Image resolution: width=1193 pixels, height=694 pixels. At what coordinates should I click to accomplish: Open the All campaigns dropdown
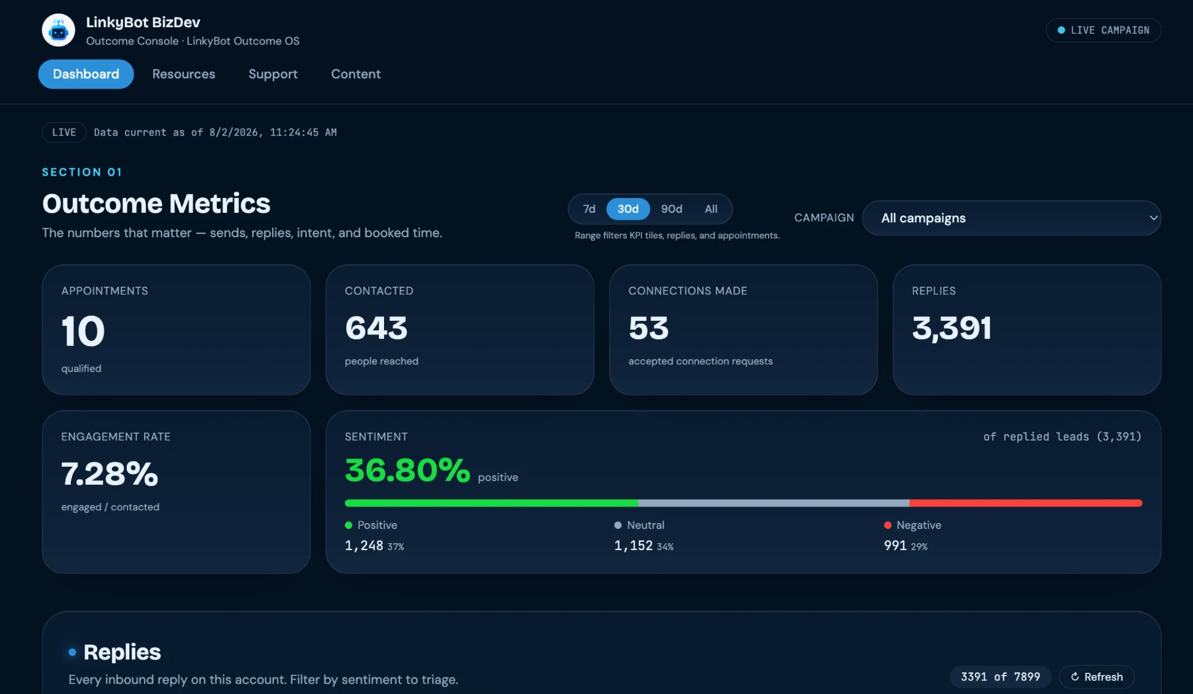[1012, 218]
